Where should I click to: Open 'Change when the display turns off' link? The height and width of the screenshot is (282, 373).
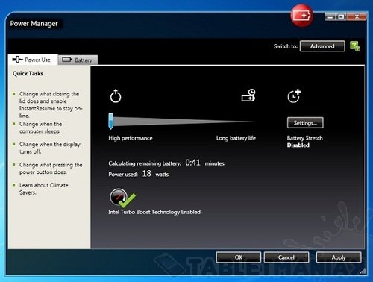coord(50,148)
